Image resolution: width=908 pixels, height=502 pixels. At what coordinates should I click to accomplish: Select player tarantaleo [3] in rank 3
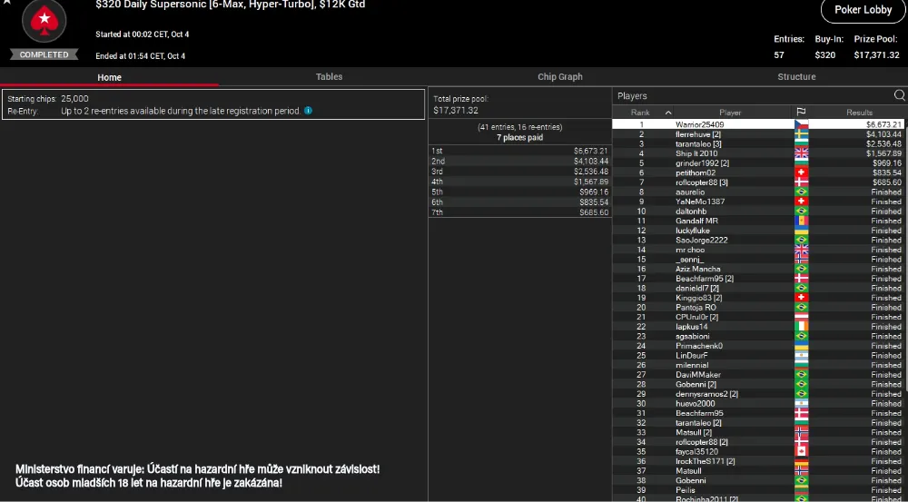698,143
